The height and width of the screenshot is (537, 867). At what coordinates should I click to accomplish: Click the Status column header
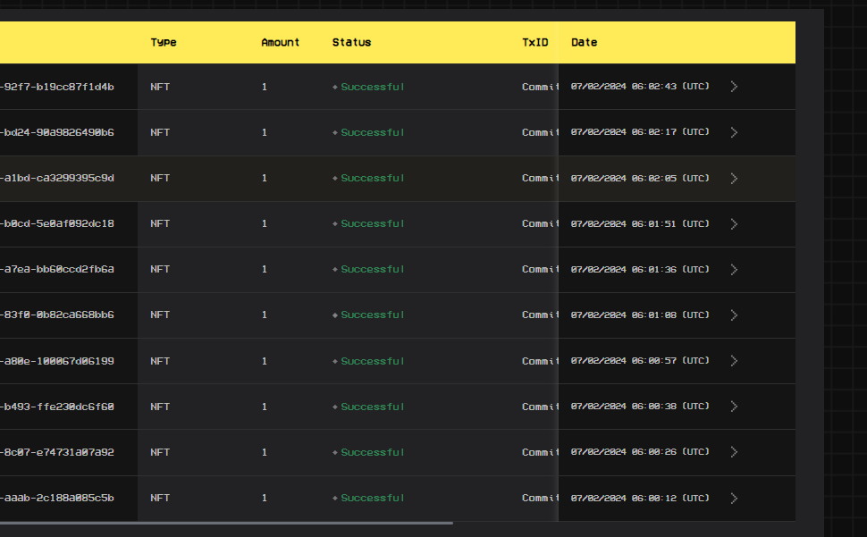click(351, 43)
